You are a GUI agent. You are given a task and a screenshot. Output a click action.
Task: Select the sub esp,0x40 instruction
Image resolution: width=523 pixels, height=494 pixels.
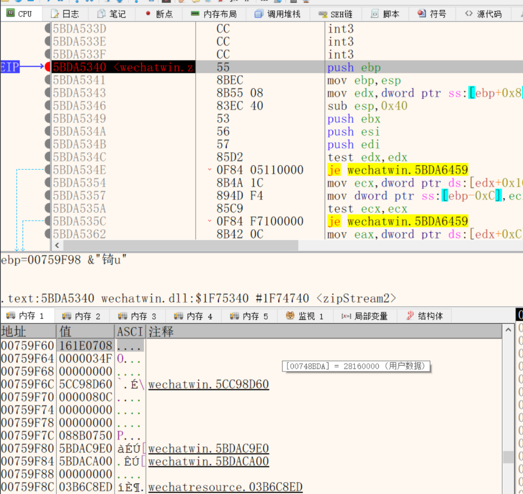[x=367, y=106]
